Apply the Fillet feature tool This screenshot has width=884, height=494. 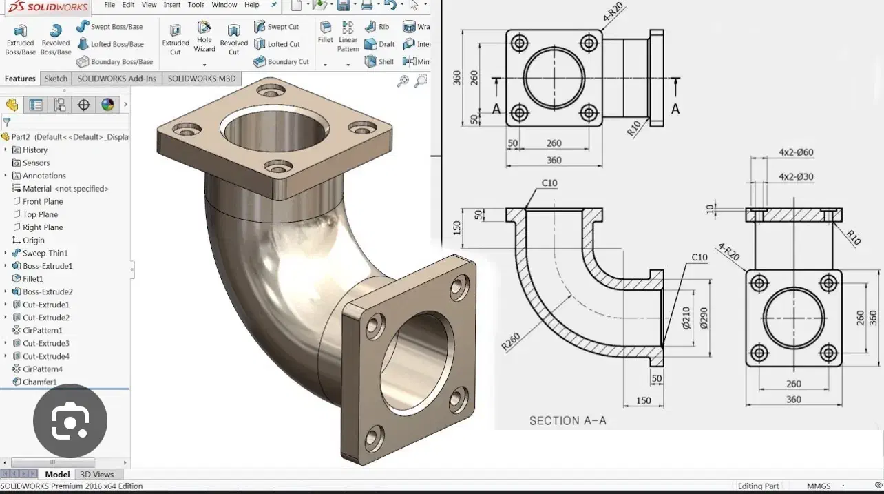point(326,33)
